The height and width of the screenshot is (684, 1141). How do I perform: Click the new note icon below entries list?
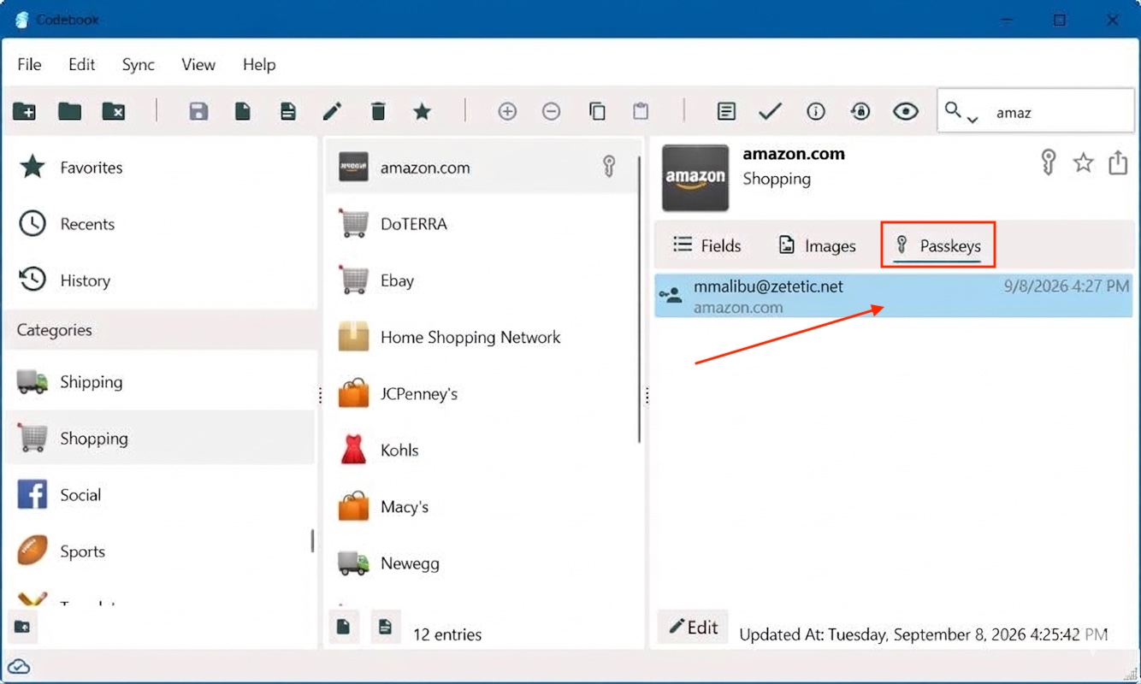(386, 627)
